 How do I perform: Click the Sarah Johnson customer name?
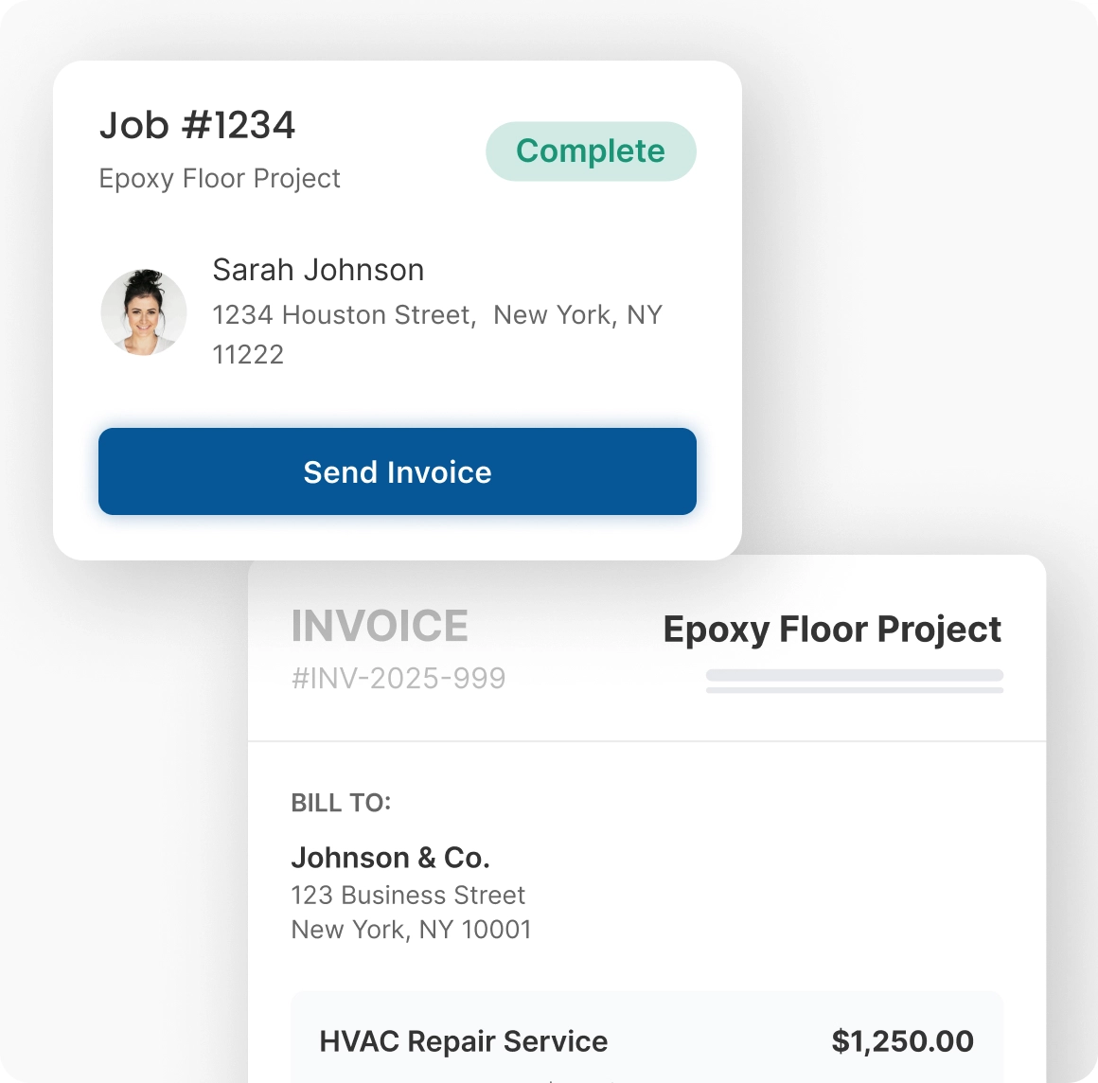coord(318,270)
